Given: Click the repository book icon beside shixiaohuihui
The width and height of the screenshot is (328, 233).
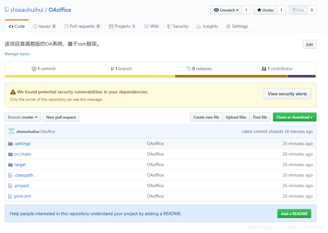Looking at the screenshot, I should pos(7,10).
